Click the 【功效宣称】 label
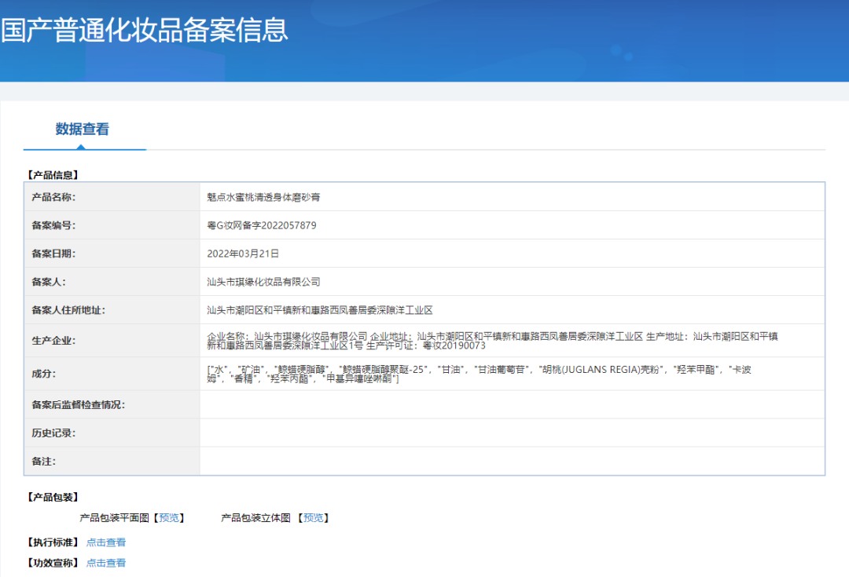This screenshot has width=849, height=577. (x=53, y=563)
